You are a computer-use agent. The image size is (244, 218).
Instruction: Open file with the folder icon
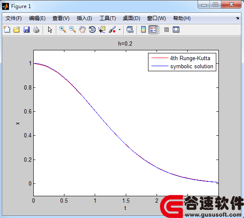[x=17, y=29]
